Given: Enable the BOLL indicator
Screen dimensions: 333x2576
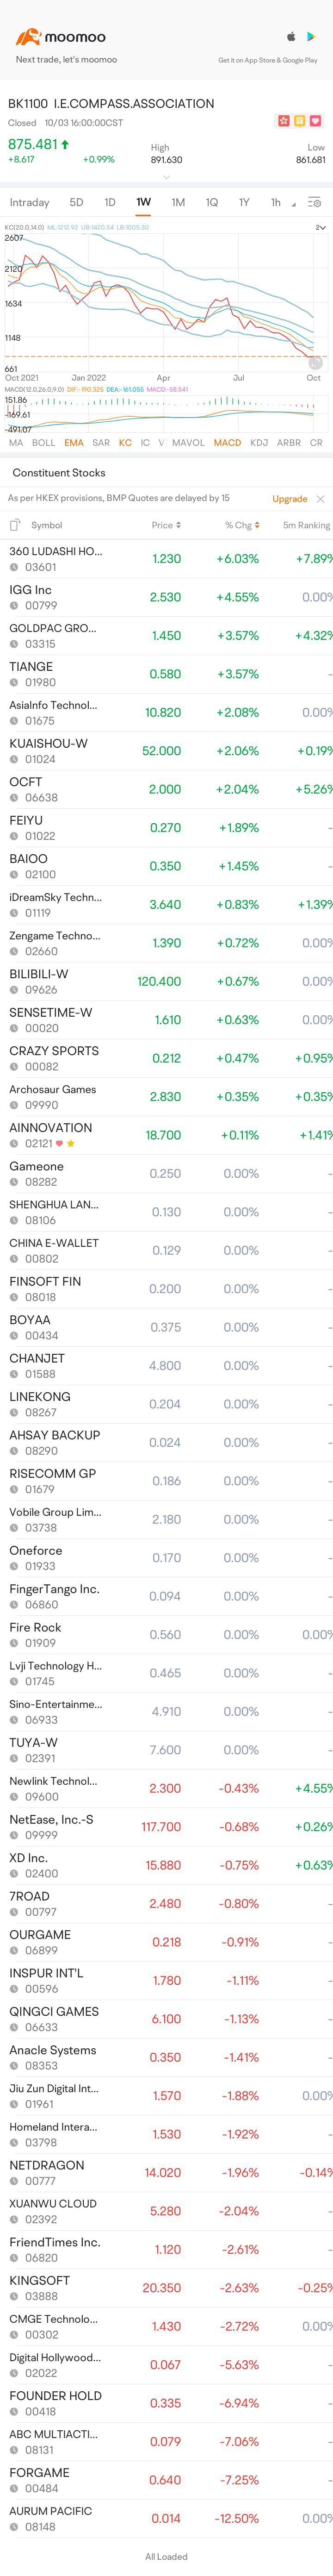Looking at the screenshot, I should [43, 442].
